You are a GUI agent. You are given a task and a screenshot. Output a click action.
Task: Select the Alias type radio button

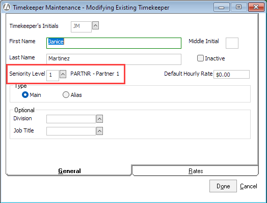[x=66, y=94]
